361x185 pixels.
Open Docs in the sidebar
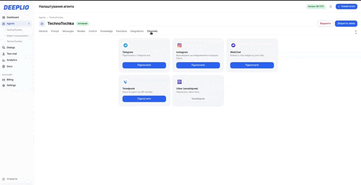click(x=9, y=66)
